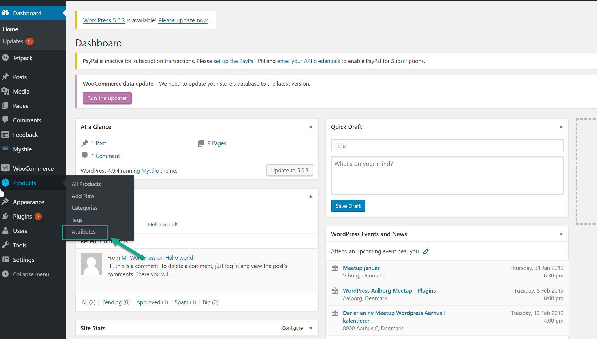Open the 9 Pages link
This screenshot has height=339, width=597.
pyautogui.click(x=217, y=143)
